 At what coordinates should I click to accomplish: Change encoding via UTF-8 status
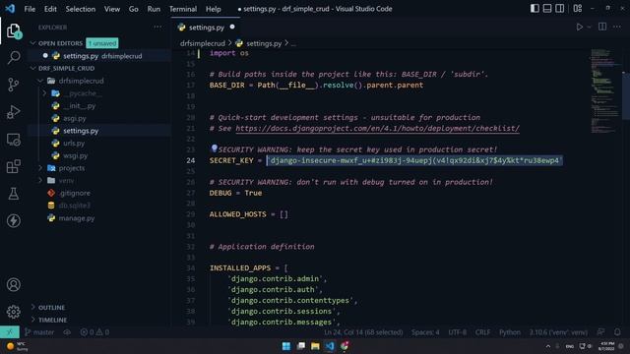pos(457,332)
